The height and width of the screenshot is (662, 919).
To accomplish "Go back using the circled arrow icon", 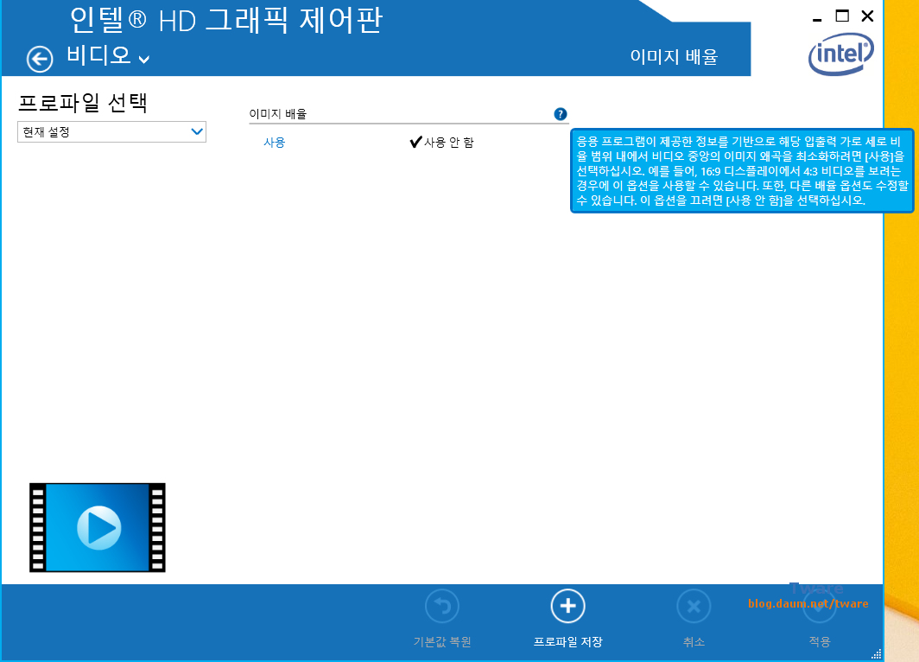I will tap(40, 59).
